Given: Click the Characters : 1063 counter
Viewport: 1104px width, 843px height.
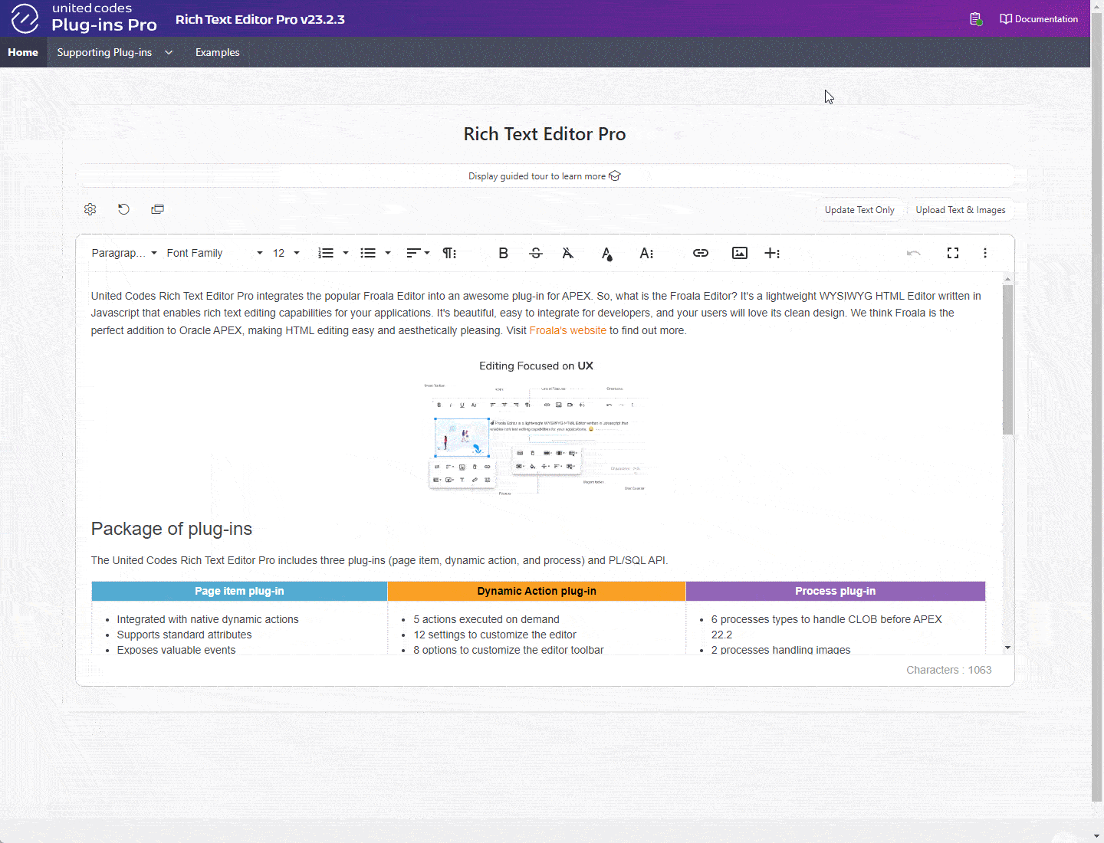Looking at the screenshot, I should 949,670.
